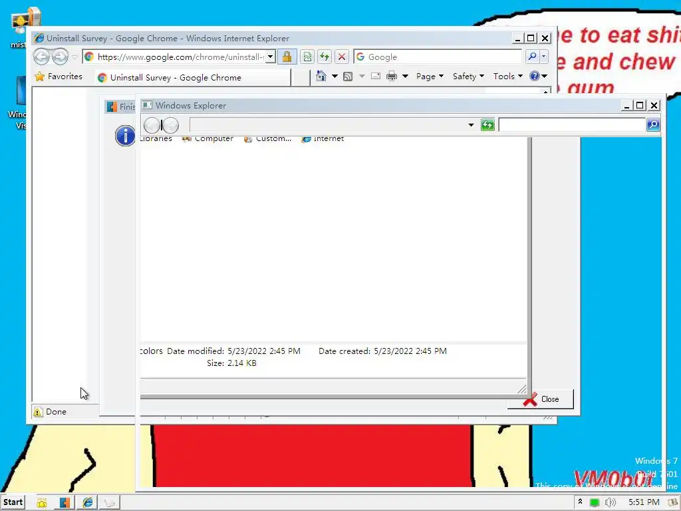Image resolution: width=681 pixels, height=511 pixels.
Task: Open the faded Explorer taskbar button
Action: point(110,503)
